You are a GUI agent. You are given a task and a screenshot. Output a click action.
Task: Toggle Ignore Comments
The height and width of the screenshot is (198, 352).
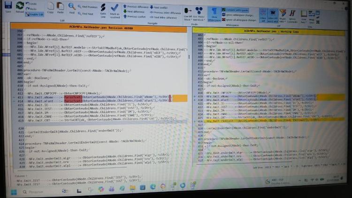click(x=292, y=16)
